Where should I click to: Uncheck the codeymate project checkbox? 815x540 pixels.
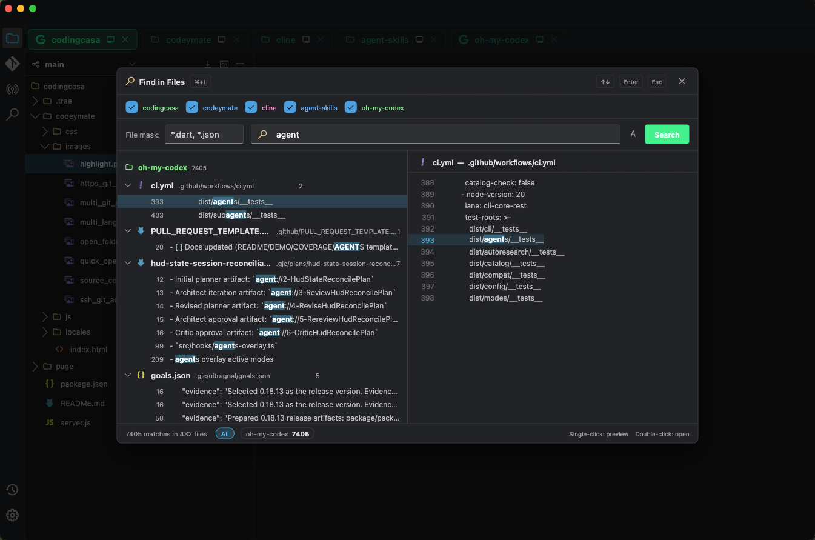[192, 107]
